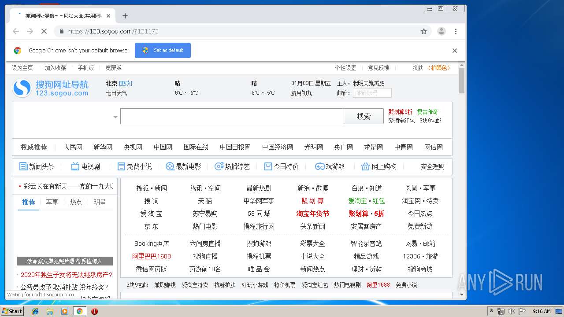Open 安全理财 finance link
This screenshot has width=564, height=317.
tap(433, 166)
